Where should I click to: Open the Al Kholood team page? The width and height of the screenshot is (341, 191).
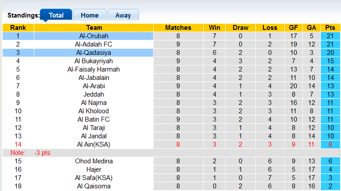93,111
